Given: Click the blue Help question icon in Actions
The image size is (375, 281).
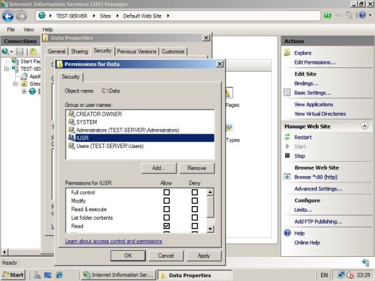Looking at the screenshot, I should pyautogui.click(x=287, y=233).
